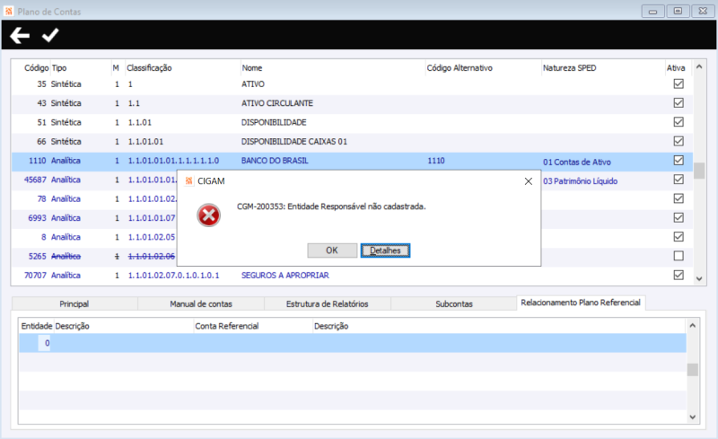Click the Ativa column header
The image size is (718, 439).
(676, 68)
